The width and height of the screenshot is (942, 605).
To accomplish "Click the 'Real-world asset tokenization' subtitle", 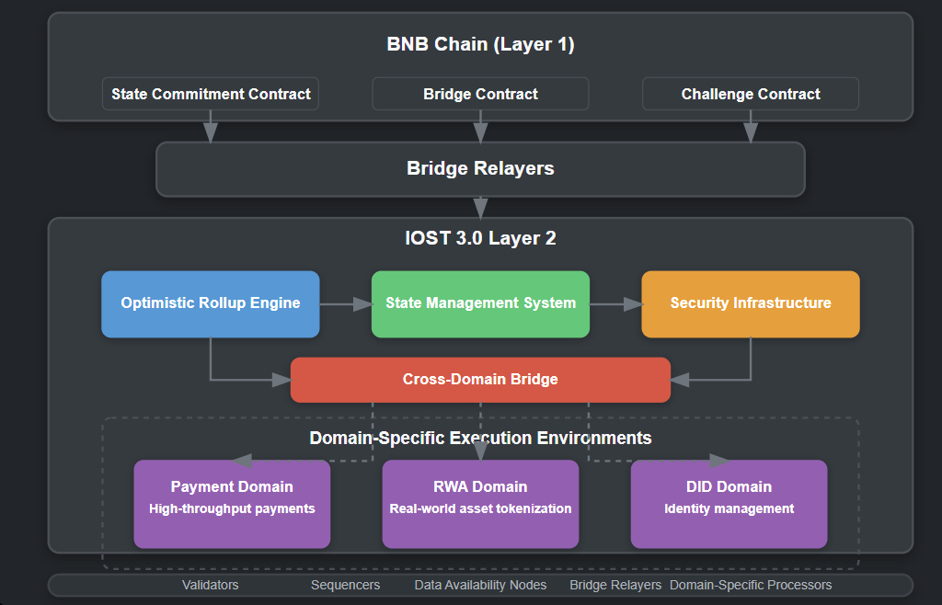I will (480, 509).
